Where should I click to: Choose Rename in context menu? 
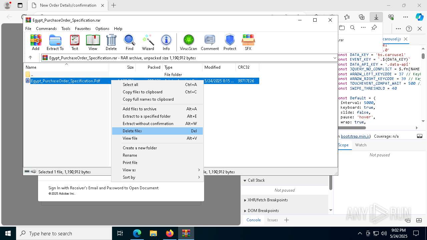coord(157,155)
